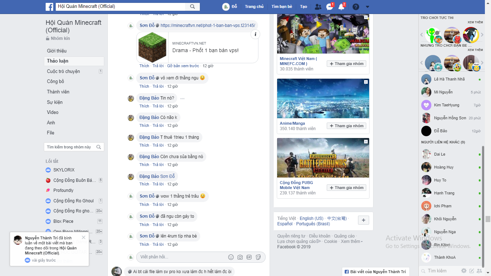Click the magnifier icon in the group search box
The width and height of the screenshot is (491, 276).
(x=99, y=147)
